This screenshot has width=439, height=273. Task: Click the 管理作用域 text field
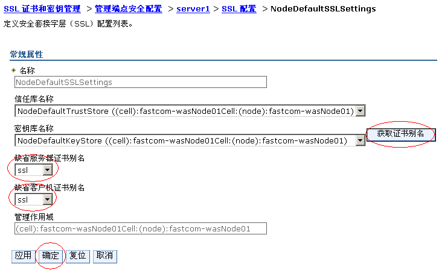coord(141,229)
